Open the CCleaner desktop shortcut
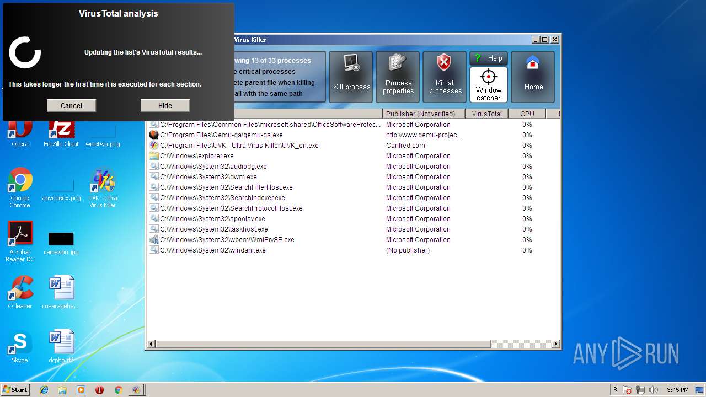The height and width of the screenshot is (397, 706). (x=20, y=292)
